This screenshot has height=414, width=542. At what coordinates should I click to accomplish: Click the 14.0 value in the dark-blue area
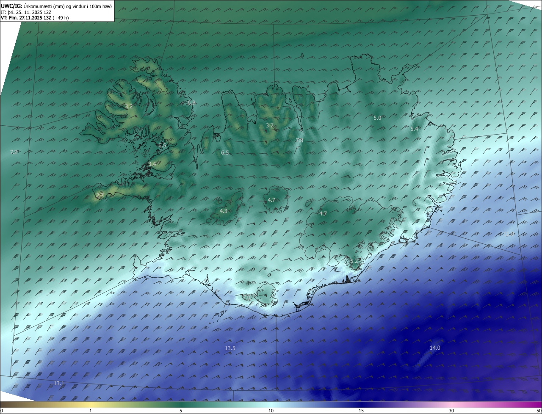[435, 348]
